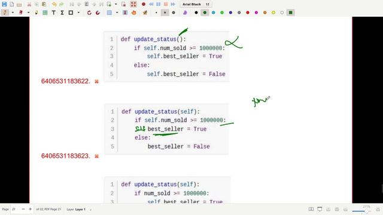Paste from the clipboard
This screenshot has height=215, width=383.
(x=44, y=4)
